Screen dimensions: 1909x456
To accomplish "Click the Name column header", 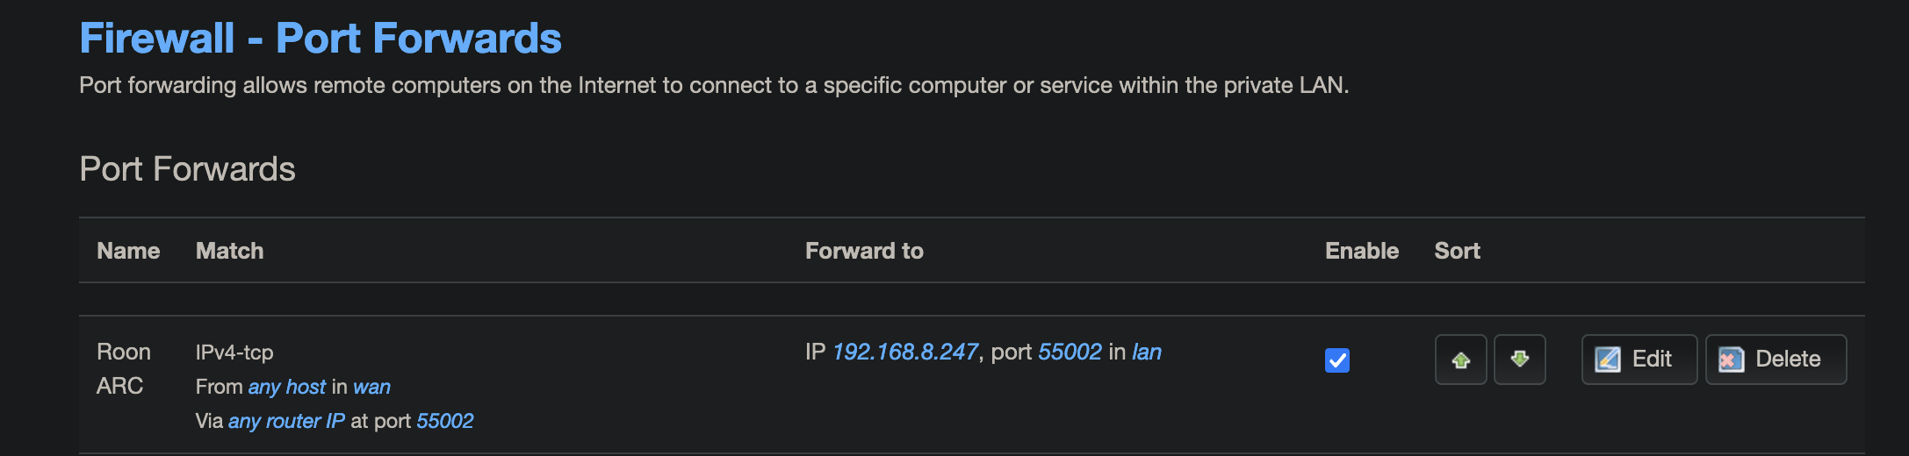I will pyautogui.click(x=128, y=251).
